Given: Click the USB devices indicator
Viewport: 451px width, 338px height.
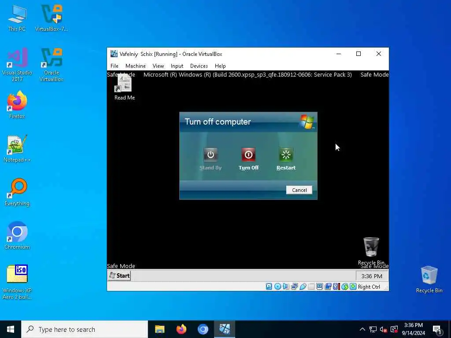Looking at the screenshot, I should 303,287.
